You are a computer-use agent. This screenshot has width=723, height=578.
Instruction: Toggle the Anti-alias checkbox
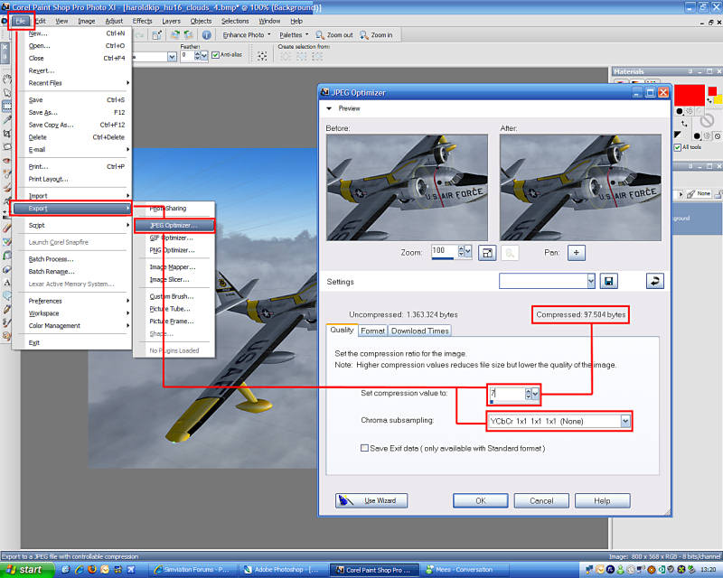tap(214, 55)
